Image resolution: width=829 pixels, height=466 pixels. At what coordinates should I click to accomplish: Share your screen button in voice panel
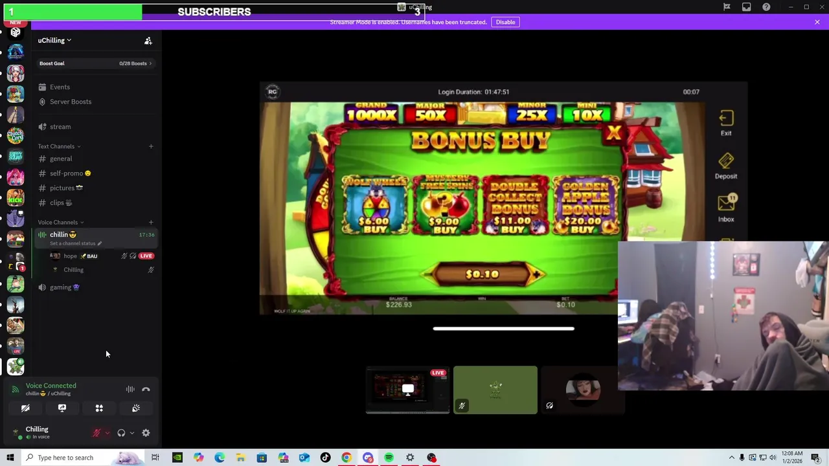pyautogui.click(x=62, y=408)
